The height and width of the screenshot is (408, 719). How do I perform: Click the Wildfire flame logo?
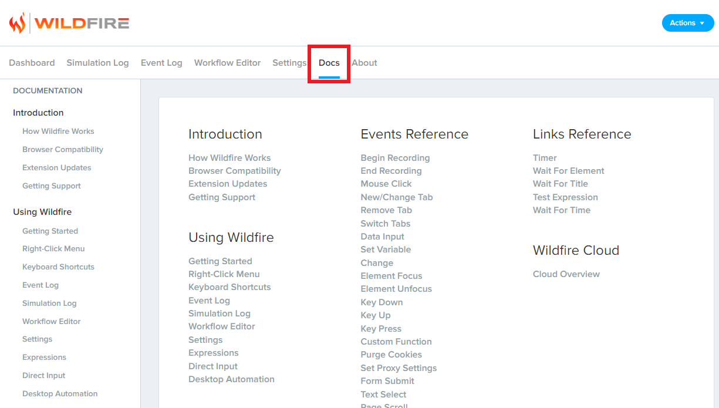[x=18, y=23]
